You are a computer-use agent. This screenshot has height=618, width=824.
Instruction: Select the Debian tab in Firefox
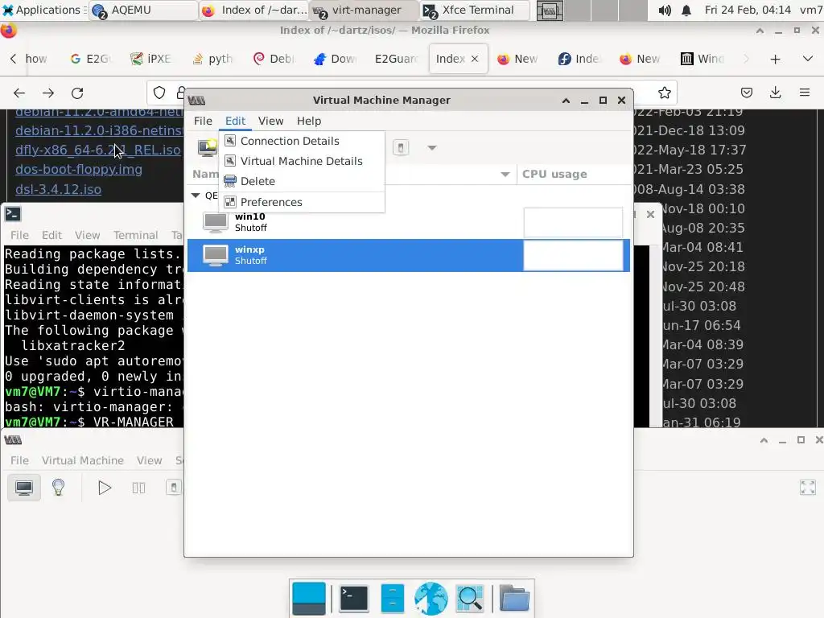coord(274,59)
